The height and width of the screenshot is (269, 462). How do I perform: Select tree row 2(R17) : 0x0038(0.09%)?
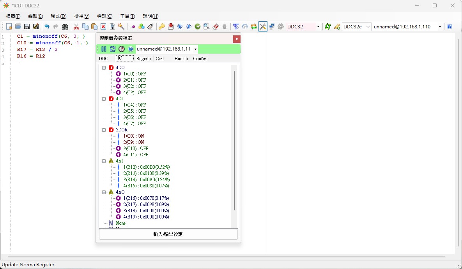tap(146, 204)
